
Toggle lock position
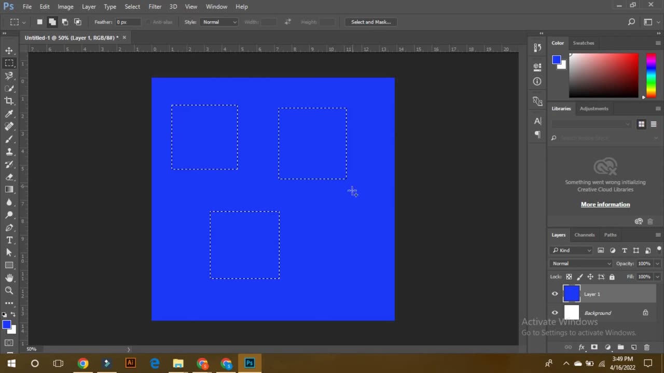coord(590,277)
